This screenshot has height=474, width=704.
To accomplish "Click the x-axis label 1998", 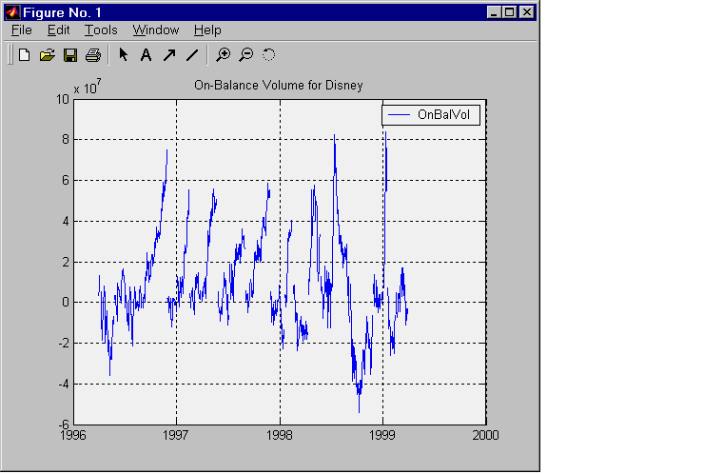I will click(x=280, y=435).
